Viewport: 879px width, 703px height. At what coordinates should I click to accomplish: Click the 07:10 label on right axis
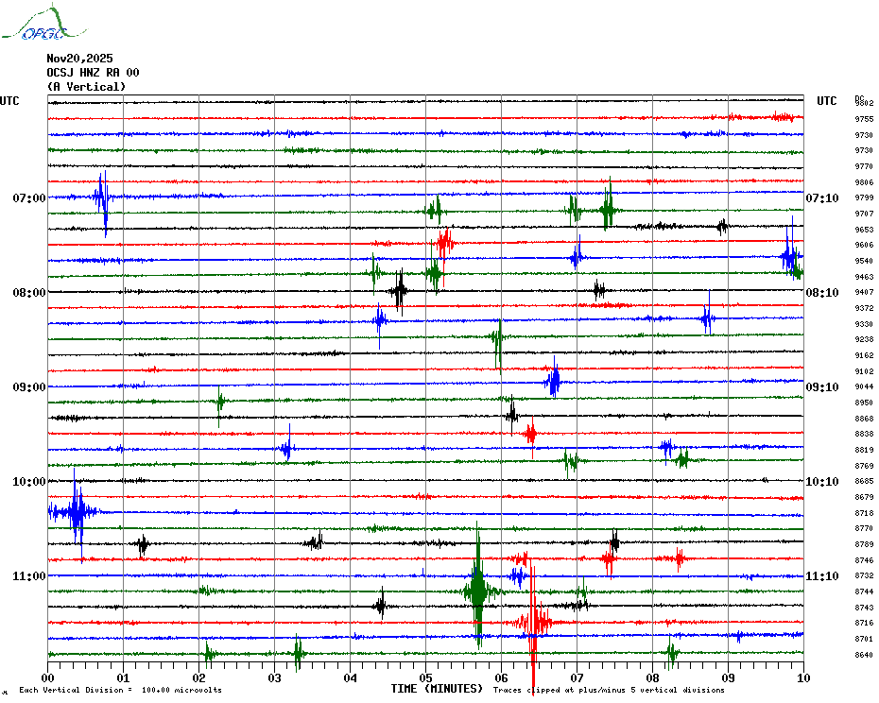tap(821, 197)
